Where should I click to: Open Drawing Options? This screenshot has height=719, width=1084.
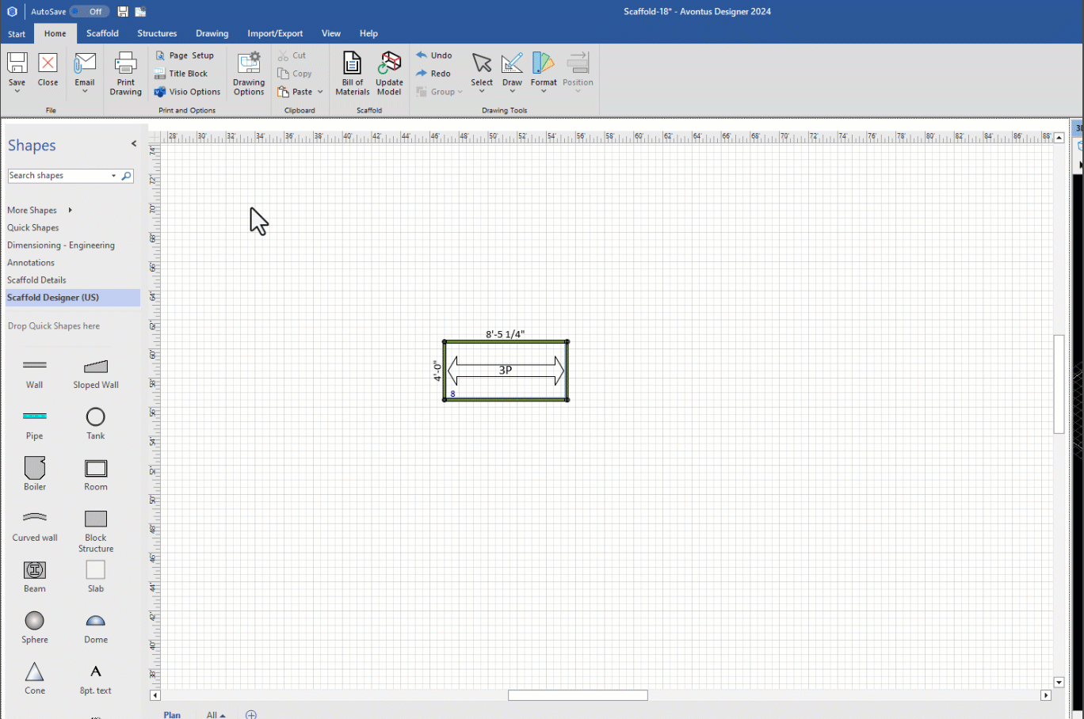pos(248,71)
